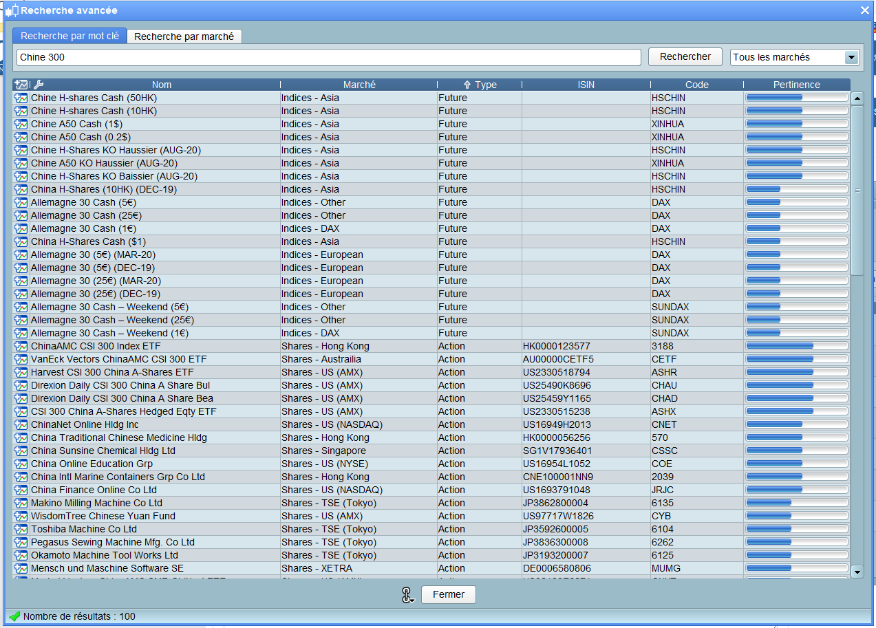The image size is (876, 628).
Task: Open chart icon for VanEck Vectors ChinaAMC CSI 300 ETF
Action: (x=21, y=359)
